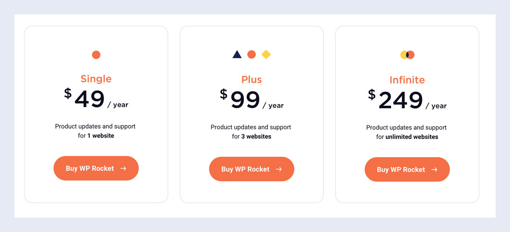Select the Plus plan title
The image size is (510, 232).
(252, 79)
